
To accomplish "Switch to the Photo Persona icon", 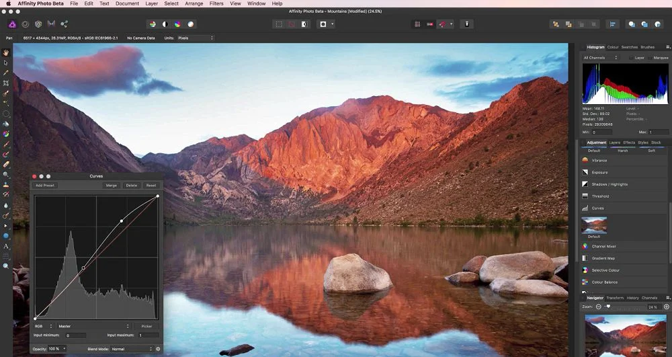I will coord(12,24).
